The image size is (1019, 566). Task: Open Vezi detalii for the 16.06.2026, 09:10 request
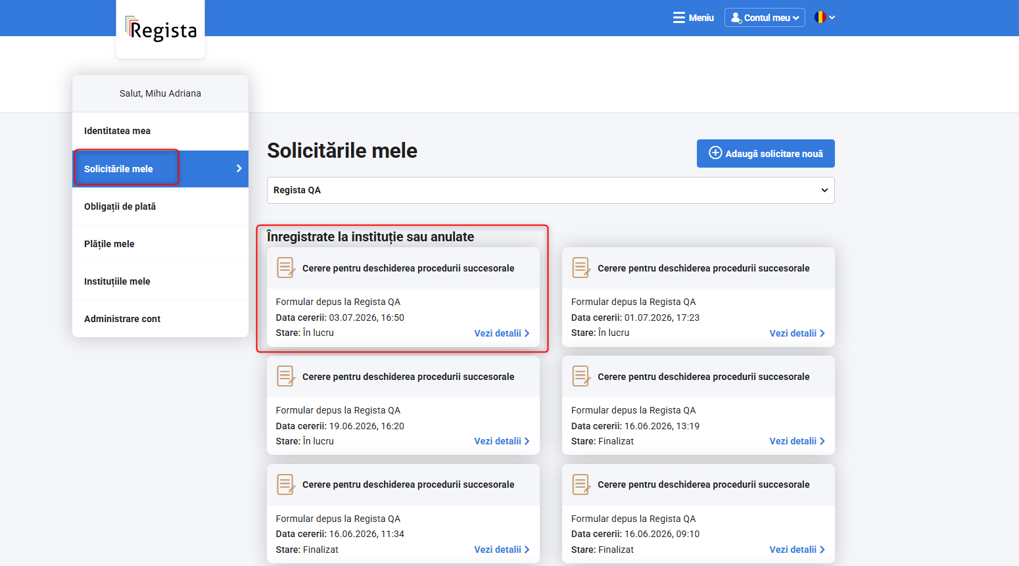(x=797, y=550)
